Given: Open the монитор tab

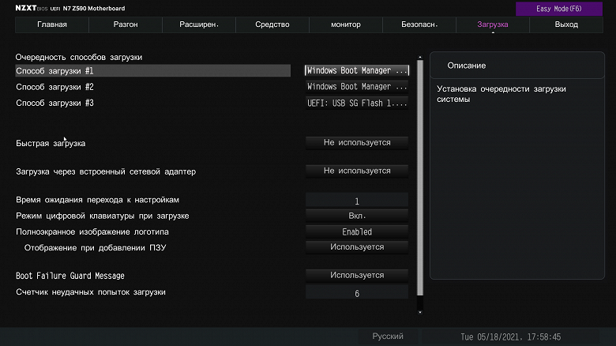Looking at the screenshot, I should (345, 24).
